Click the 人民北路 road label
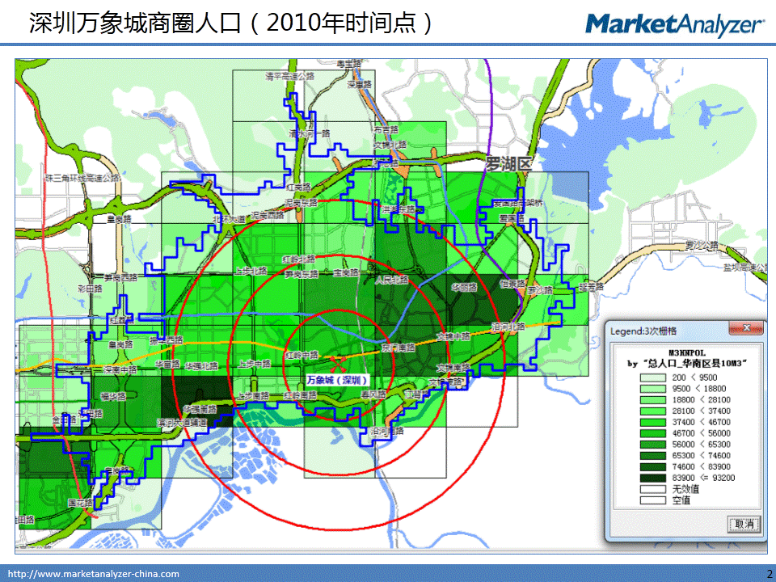The width and height of the screenshot is (776, 582). point(391,280)
